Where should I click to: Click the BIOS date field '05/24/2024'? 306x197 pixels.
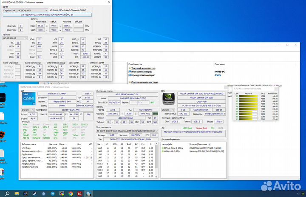tap(115, 102)
